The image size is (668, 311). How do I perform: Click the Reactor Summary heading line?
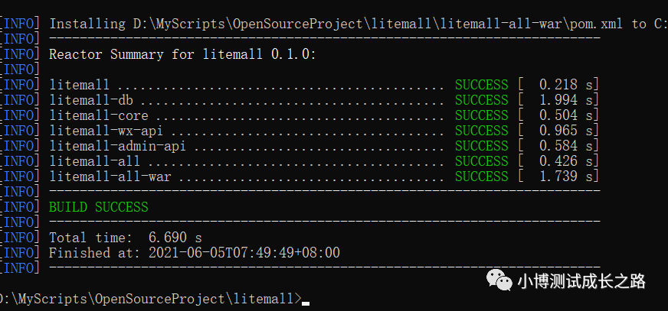coord(182,54)
